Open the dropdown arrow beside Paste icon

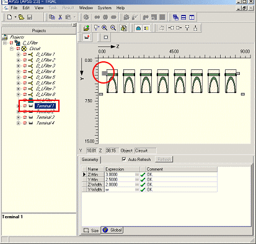coord(74,17)
